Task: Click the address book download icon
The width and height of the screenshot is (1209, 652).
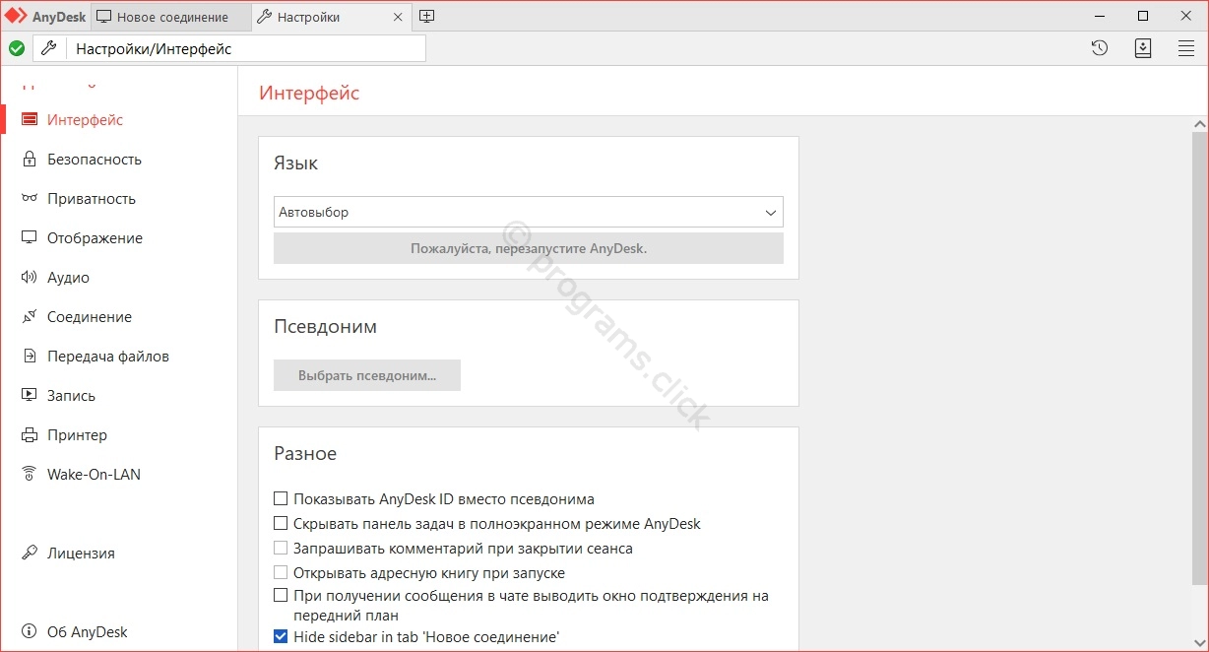Action: (1143, 48)
